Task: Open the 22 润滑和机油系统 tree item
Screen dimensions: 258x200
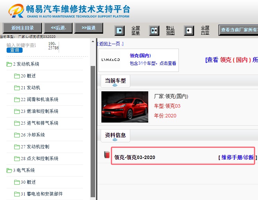Action: [40, 100]
